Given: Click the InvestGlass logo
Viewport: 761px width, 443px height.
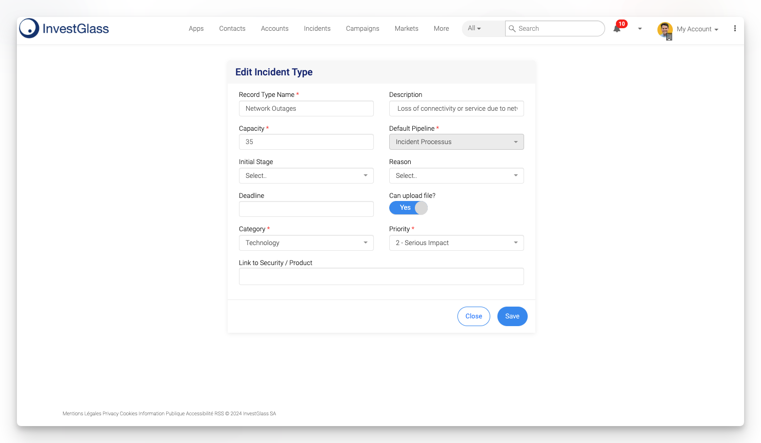Looking at the screenshot, I should point(64,29).
